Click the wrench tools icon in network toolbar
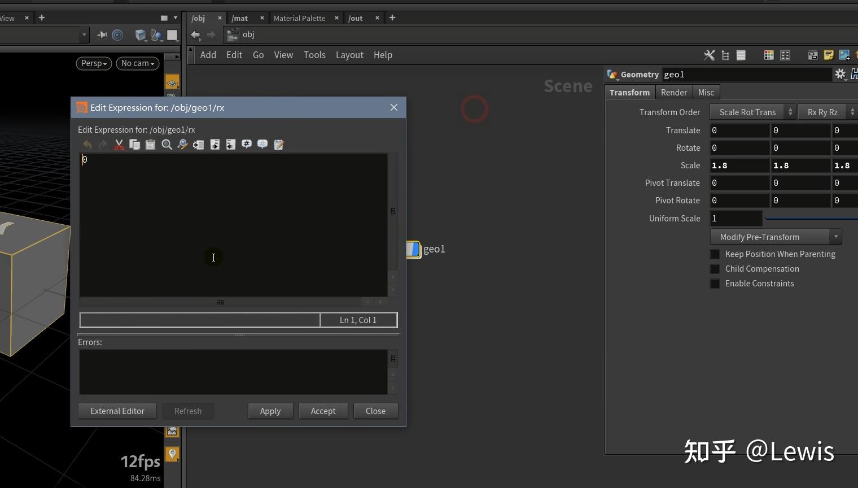This screenshot has width=858, height=488. click(x=709, y=55)
